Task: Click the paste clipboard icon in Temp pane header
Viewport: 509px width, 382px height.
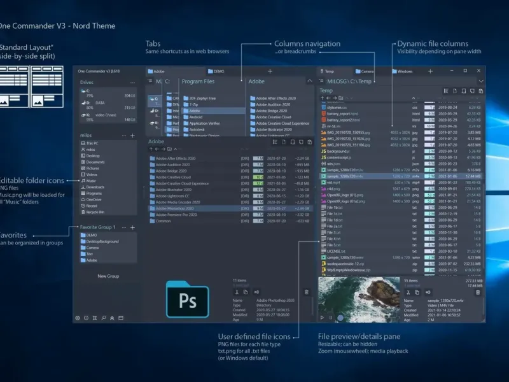Action: click(x=481, y=91)
